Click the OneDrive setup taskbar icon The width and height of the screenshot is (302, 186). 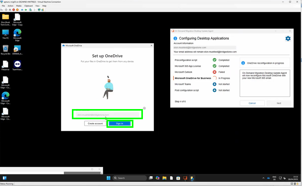click(x=192, y=178)
